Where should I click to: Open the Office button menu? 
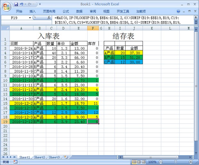6,7
